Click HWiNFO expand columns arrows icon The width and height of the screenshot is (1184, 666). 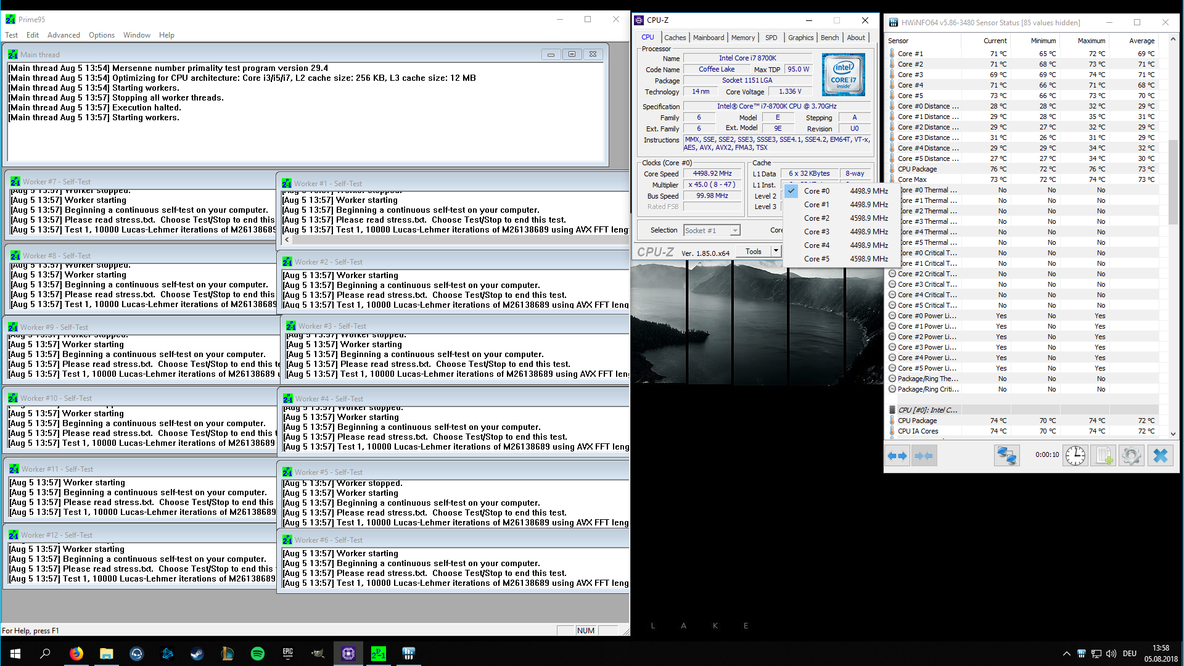(x=897, y=456)
